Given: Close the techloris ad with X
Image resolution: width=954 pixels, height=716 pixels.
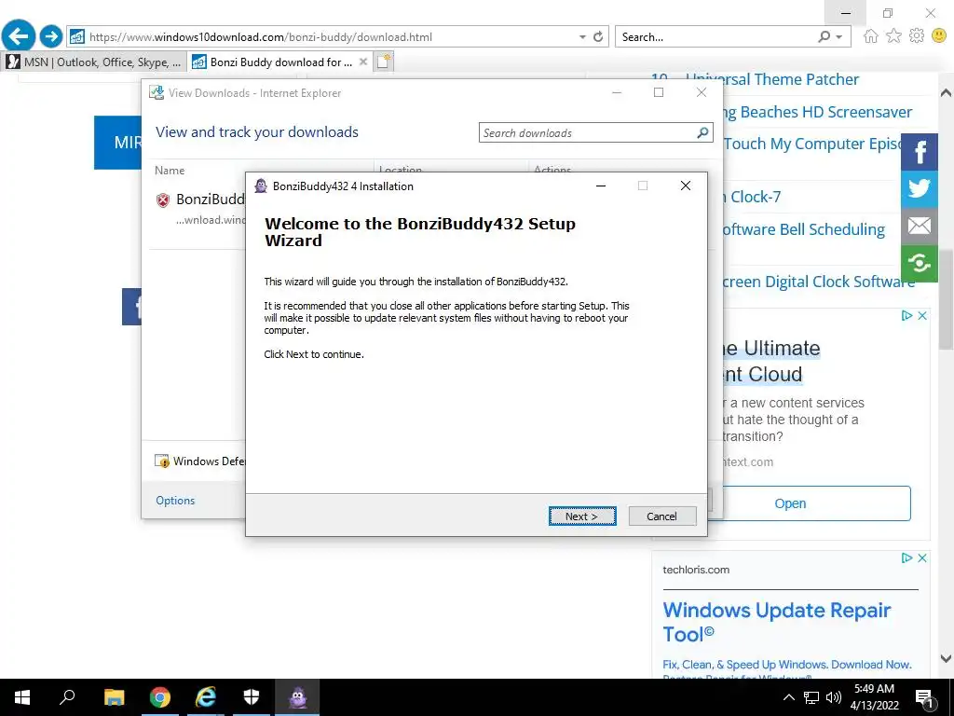Looking at the screenshot, I should click(922, 558).
